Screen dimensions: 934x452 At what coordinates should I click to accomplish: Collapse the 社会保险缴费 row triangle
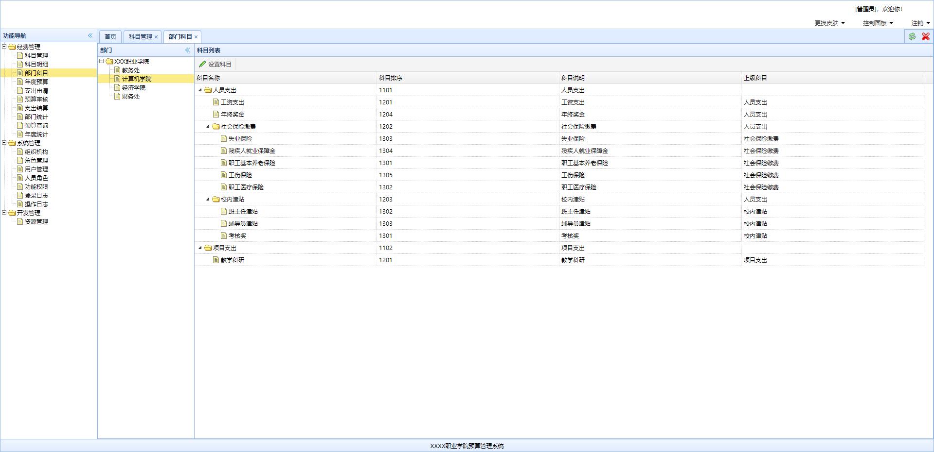pos(208,127)
